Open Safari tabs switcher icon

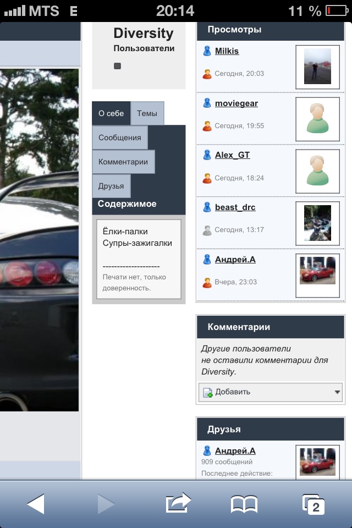313,504
